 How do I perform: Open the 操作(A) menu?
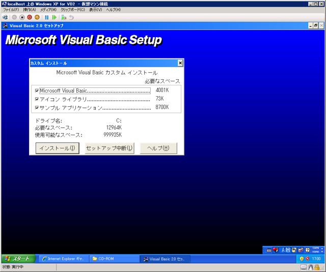(x=30, y=10)
